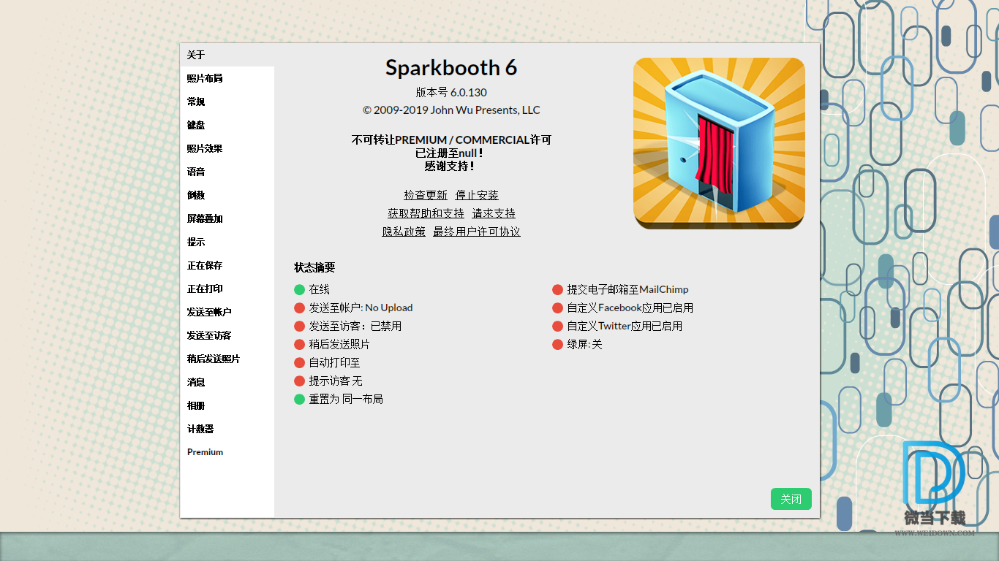
Task: Click red dot beside 发送至帐户: No Upload
Action: [x=299, y=308]
